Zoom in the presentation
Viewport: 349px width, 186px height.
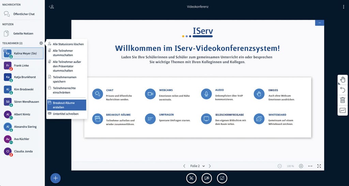[x=301, y=166]
